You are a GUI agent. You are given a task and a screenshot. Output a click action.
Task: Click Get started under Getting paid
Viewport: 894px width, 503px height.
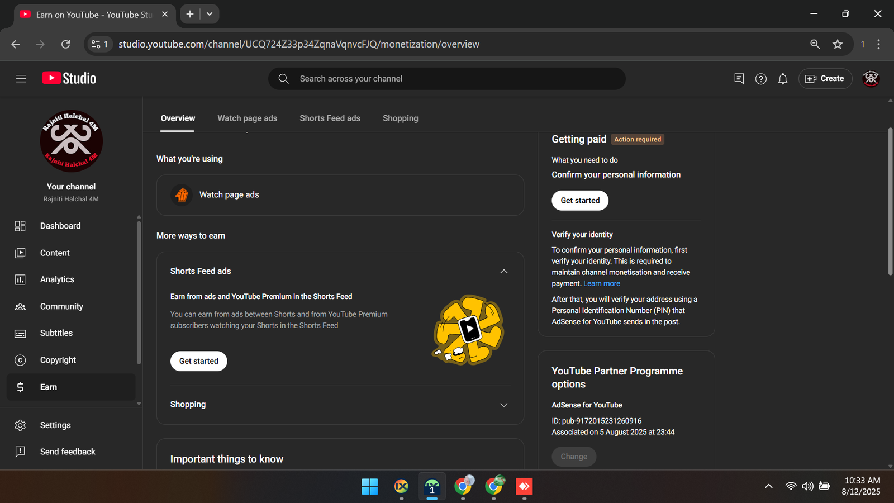(580, 201)
